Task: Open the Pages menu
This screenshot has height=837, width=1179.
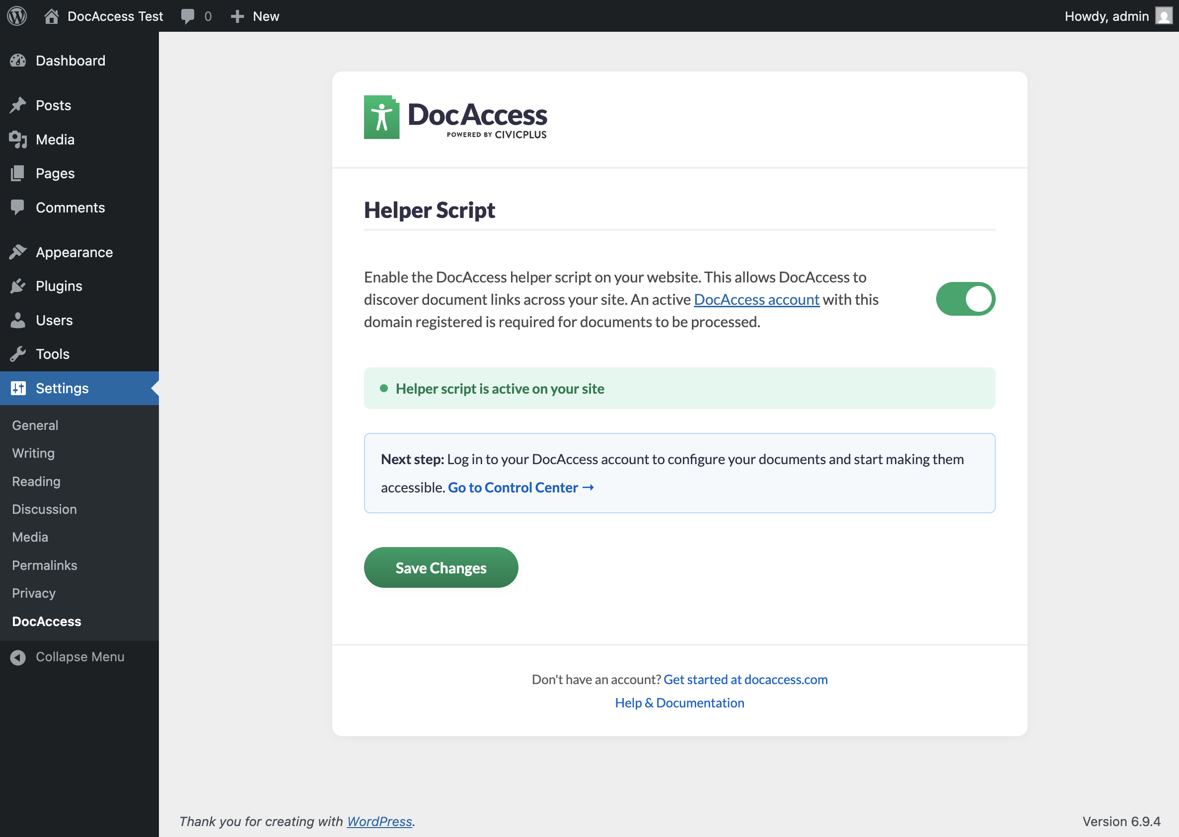Action: coord(55,173)
